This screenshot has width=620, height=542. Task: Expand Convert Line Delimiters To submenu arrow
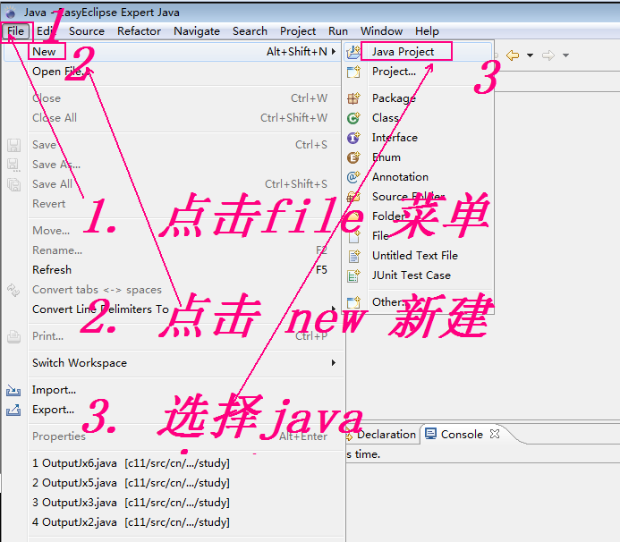click(x=334, y=309)
